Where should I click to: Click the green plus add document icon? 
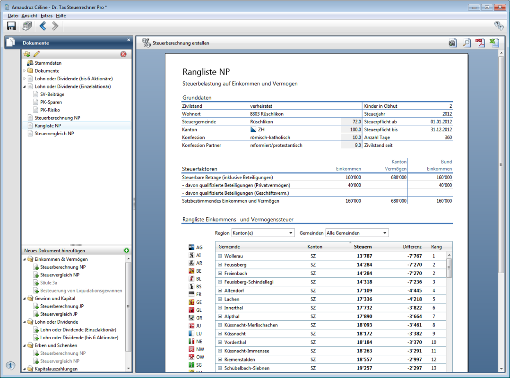[x=127, y=250]
